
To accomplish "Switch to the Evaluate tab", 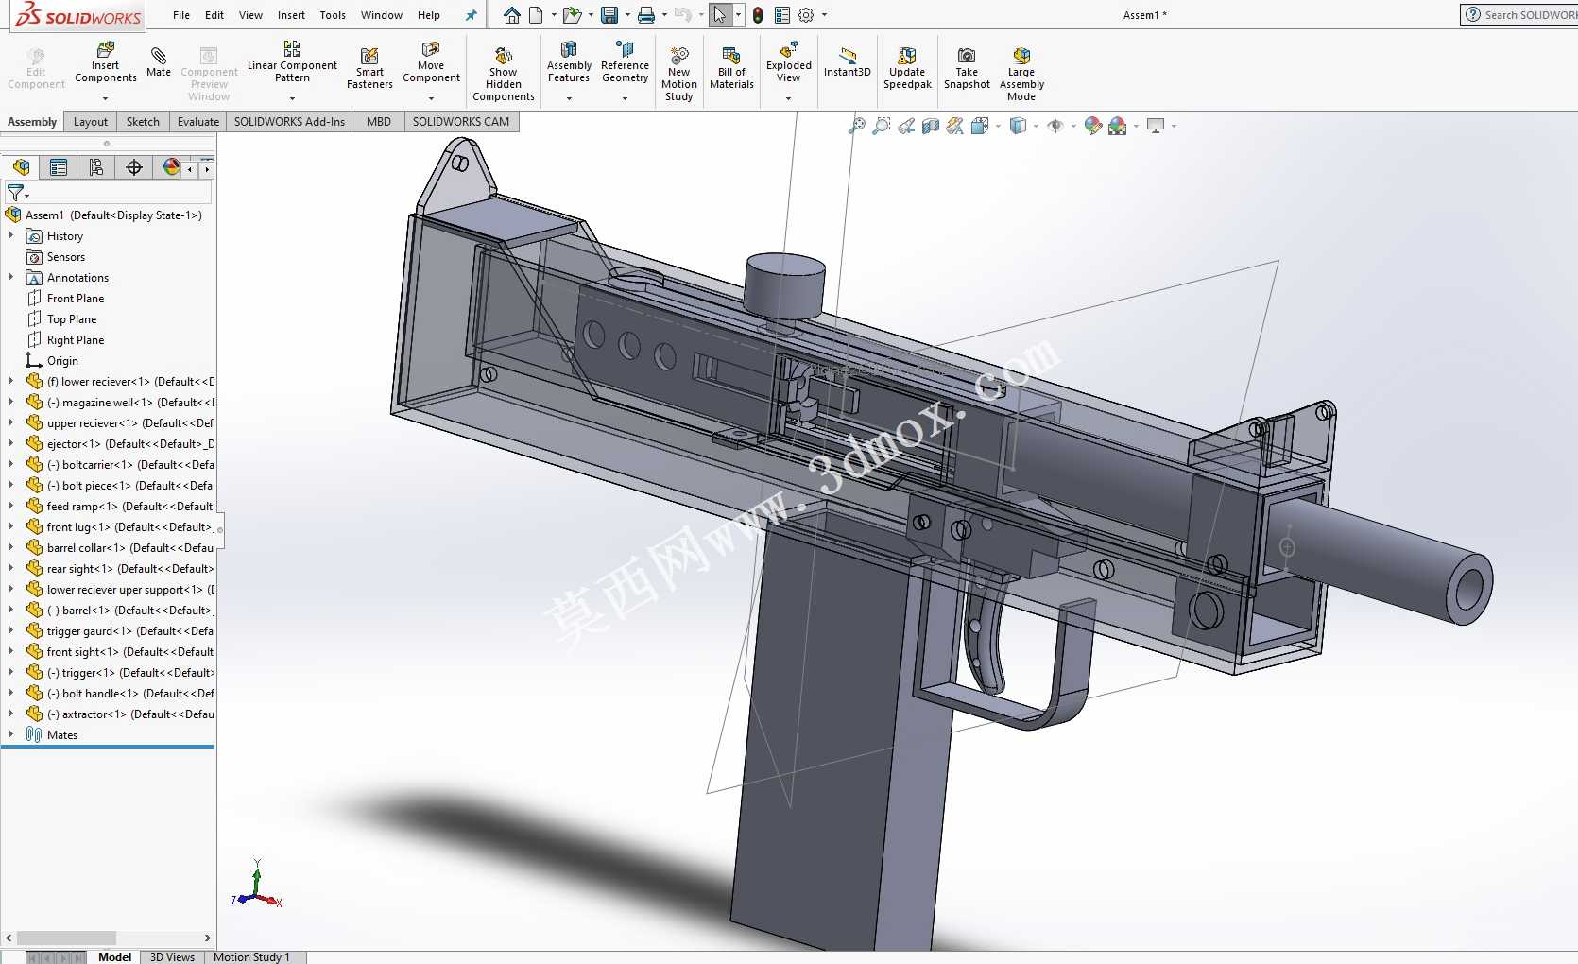I will 198,122.
